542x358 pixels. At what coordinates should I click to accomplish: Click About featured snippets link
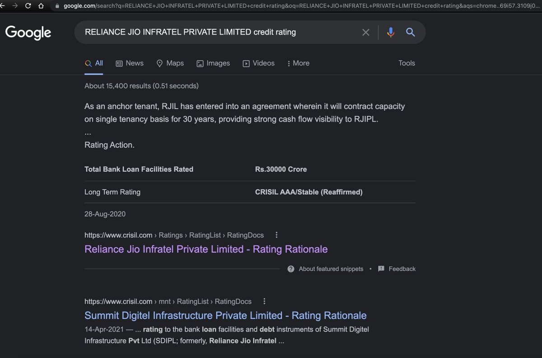(326, 268)
